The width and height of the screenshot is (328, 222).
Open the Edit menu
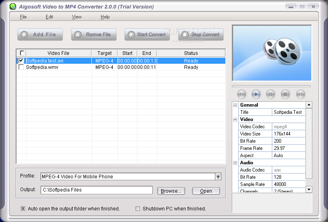point(49,17)
